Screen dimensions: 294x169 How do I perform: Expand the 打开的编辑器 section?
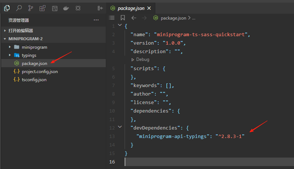[53, 31]
